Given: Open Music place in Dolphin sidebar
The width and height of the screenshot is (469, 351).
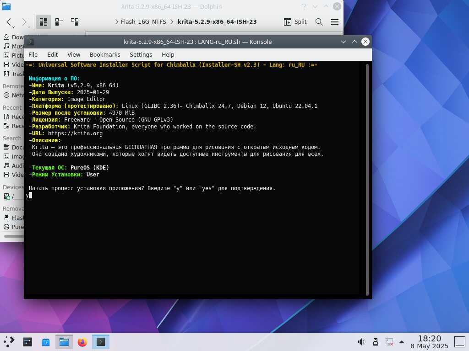Looking at the screenshot, I should (x=13, y=46).
